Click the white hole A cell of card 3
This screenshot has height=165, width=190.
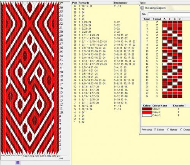(165, 29)
